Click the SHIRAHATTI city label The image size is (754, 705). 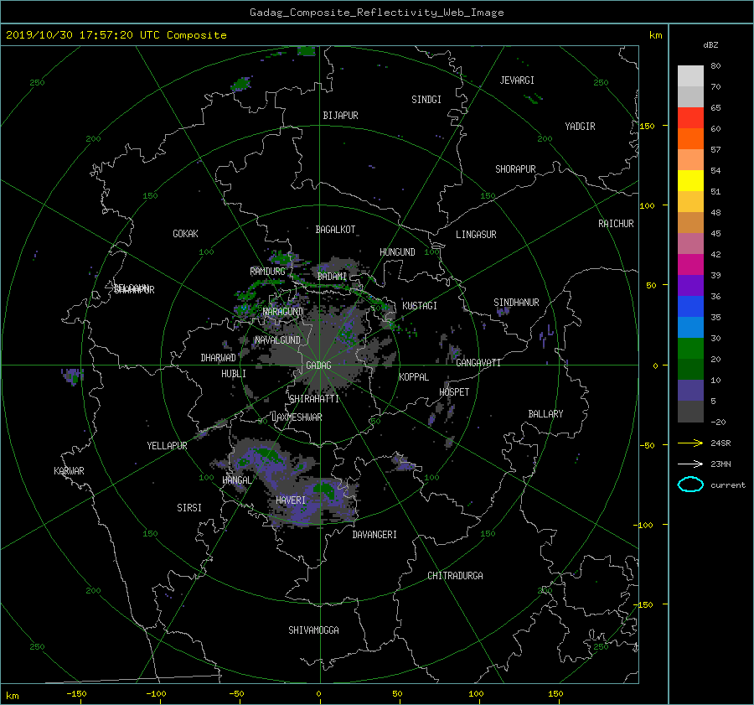(x=314, y=399)
